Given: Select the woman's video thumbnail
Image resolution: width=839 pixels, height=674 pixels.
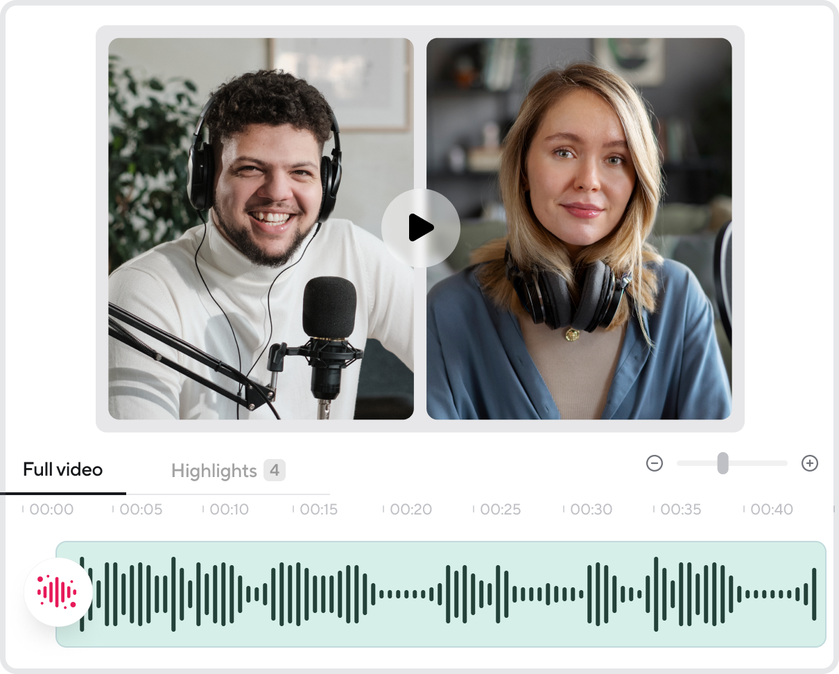Looking at the screenshot, I should [579, 229].
